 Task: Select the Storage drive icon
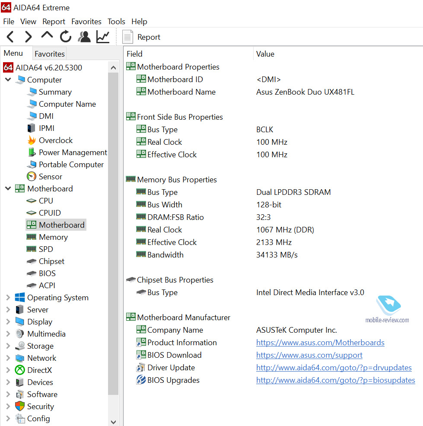(x=20, y=346)
